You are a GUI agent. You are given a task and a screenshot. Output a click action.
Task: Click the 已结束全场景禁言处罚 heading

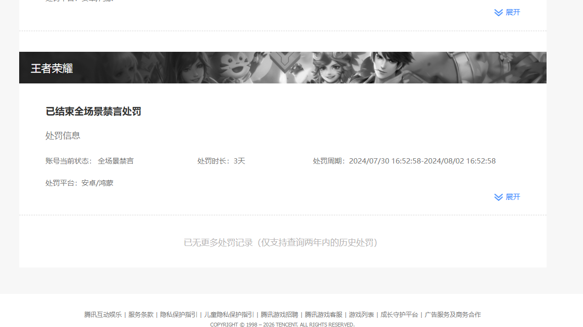click(x=94, y=111)
